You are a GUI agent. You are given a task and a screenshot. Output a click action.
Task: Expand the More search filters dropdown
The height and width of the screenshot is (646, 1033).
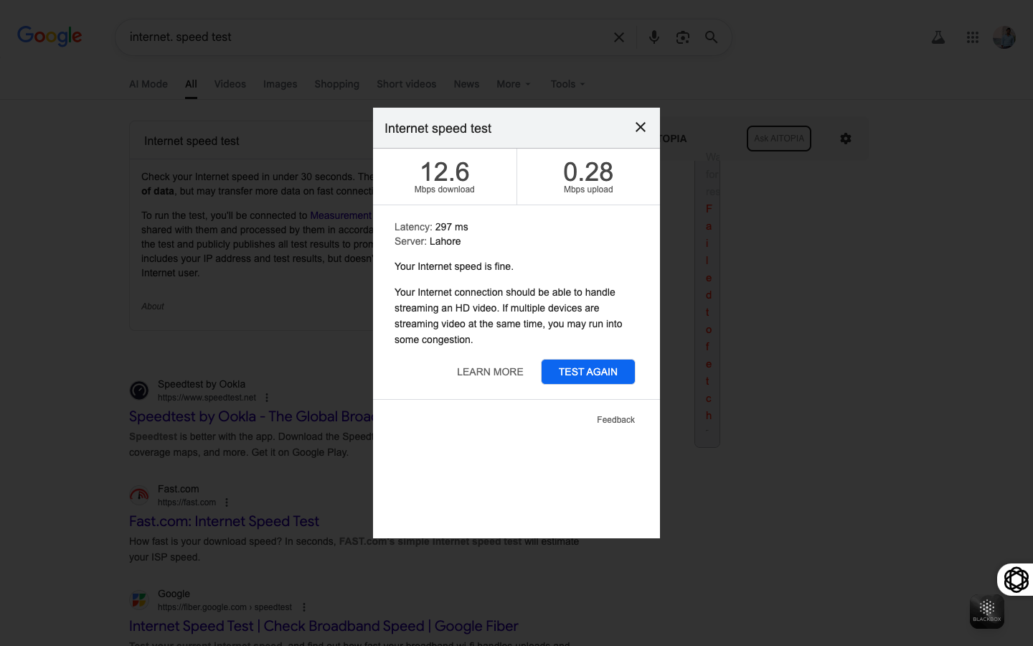coord(514,84)
